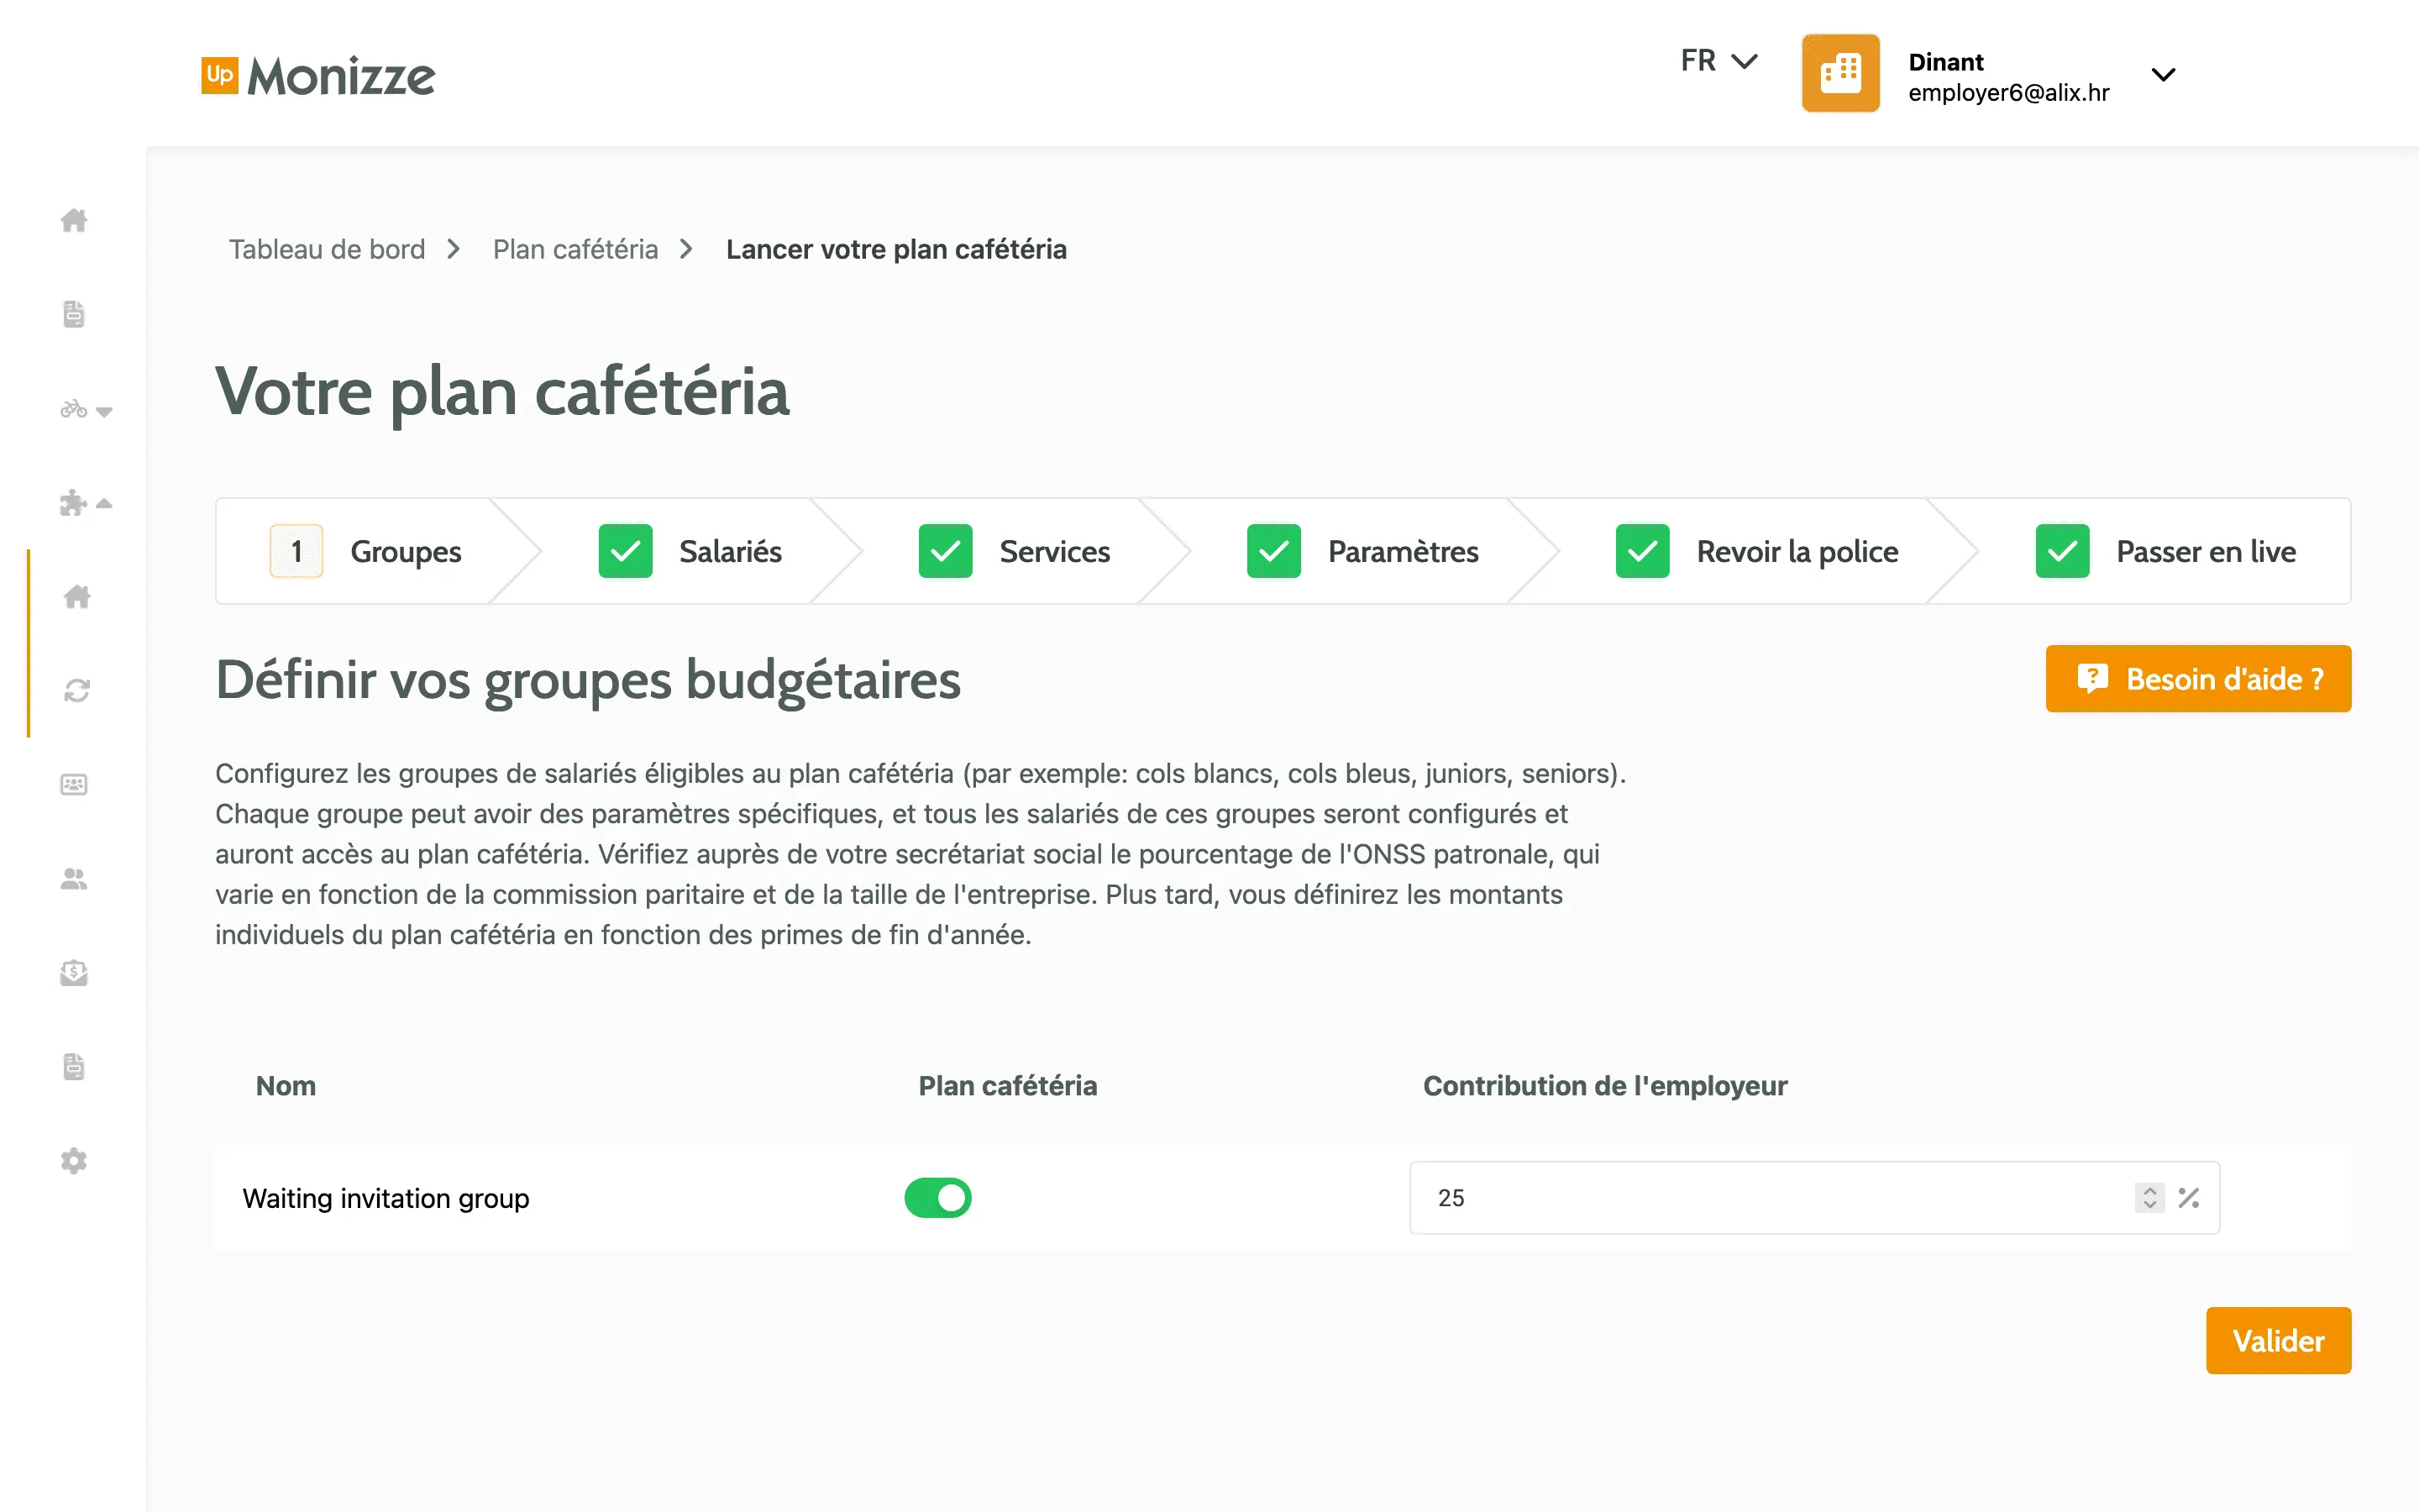Image resolution: width=2419 pixels, height=1512 pixels.
Task: Click the green checkmark on the Paramètres step
Action: point(1273,550)
